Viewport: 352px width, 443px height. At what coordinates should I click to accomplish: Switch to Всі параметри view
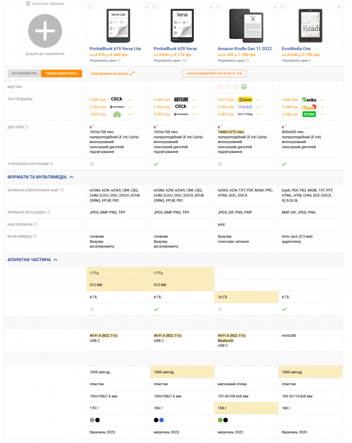tap(24, 73)
